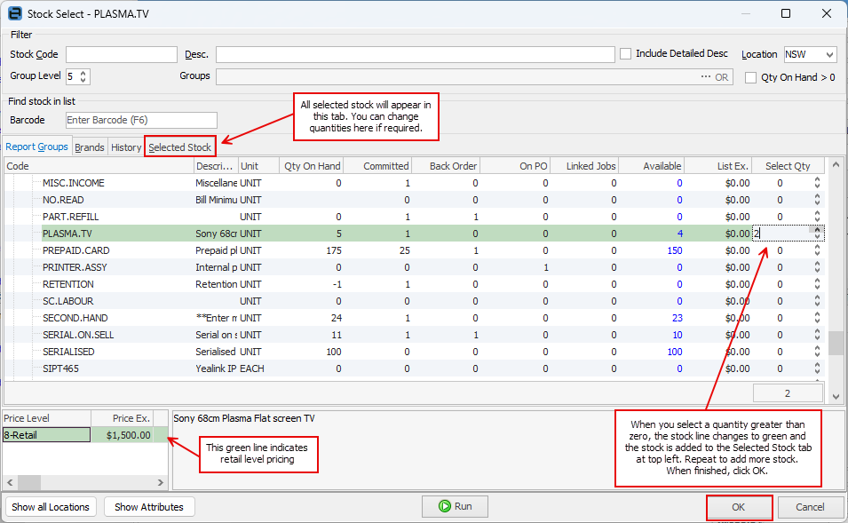Click the Show all Locations button

coord(51,507)
